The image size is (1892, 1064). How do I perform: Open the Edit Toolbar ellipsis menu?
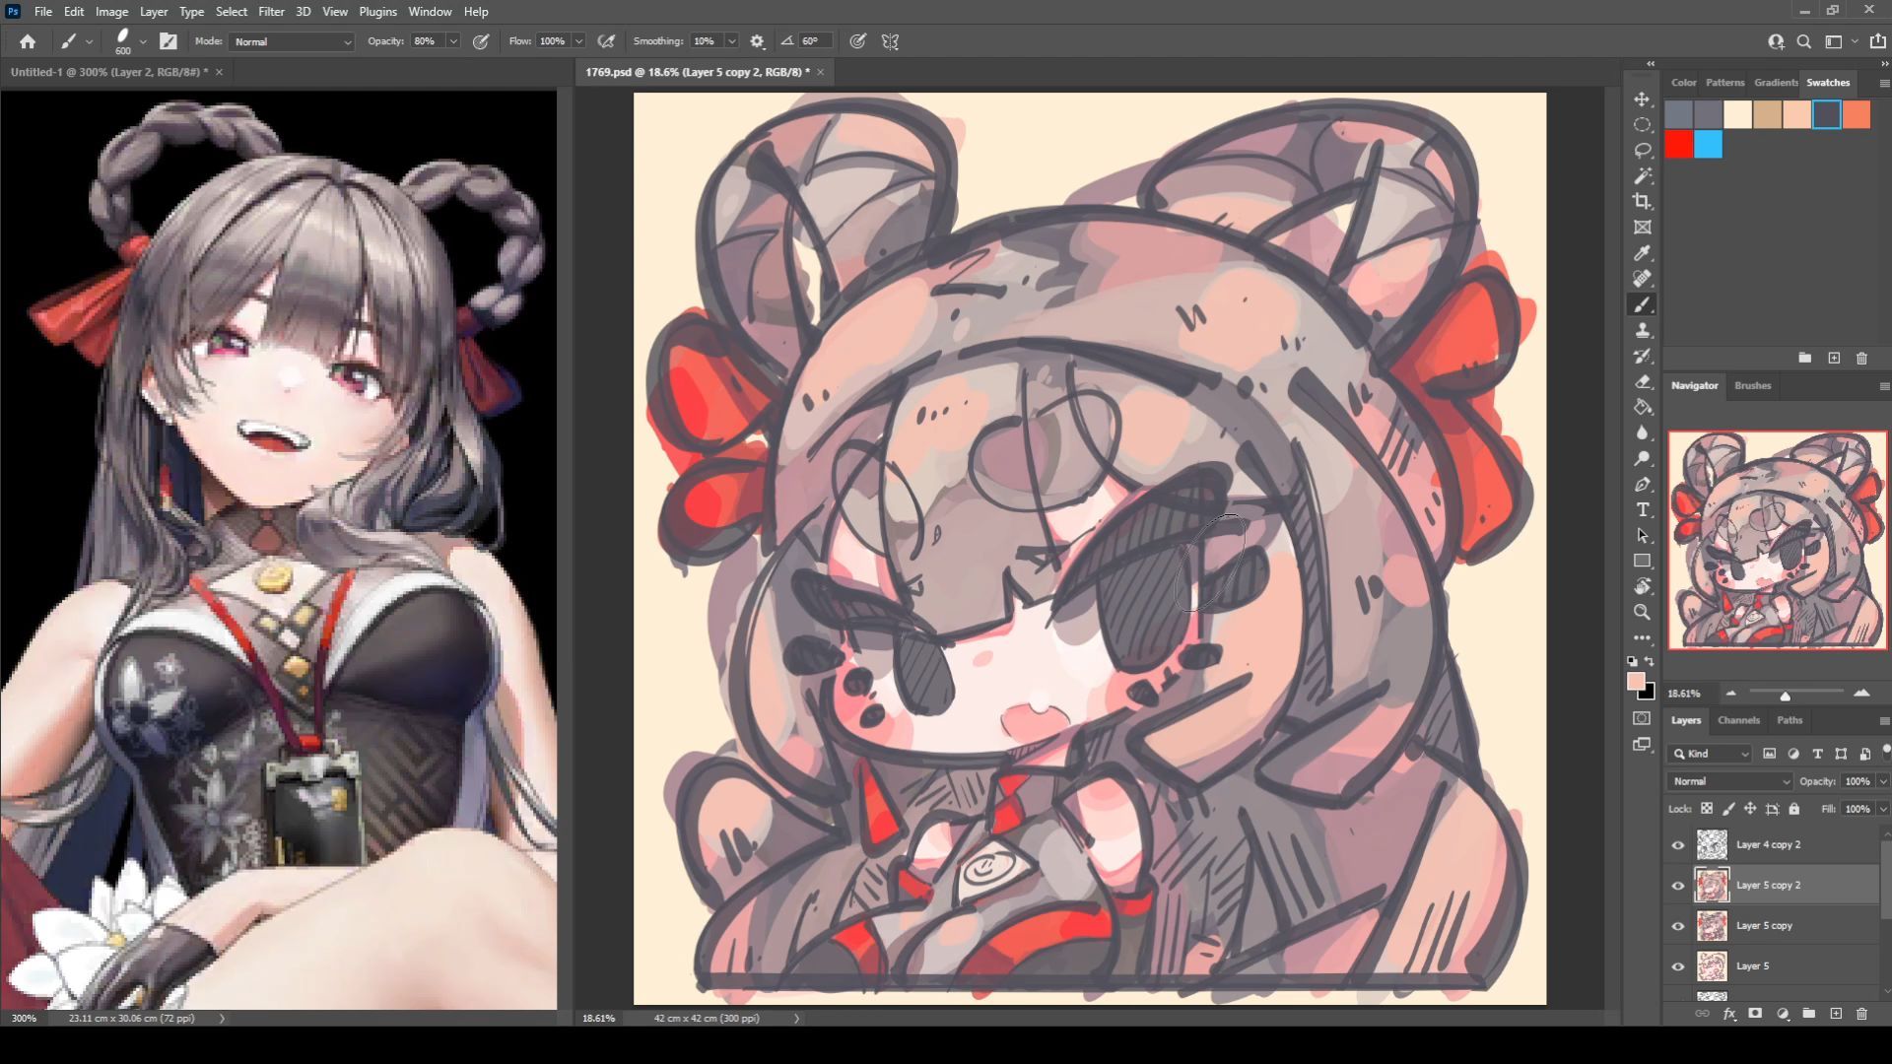coord(1643,637)
